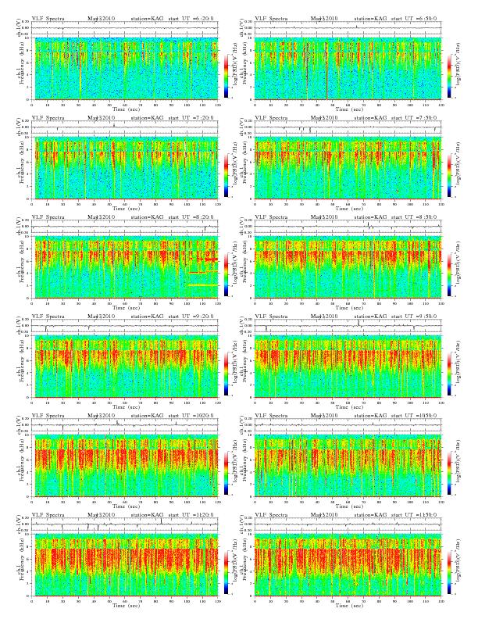The height and width of the screenshot is (619, 478).
Task: Click the ch.1(V) trace of the 8:50:0 panel
Action: pos(348,227)
